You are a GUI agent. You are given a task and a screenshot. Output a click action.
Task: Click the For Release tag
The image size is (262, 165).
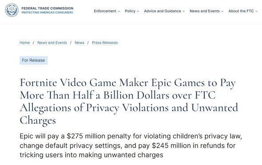click(x=33, y=60)
